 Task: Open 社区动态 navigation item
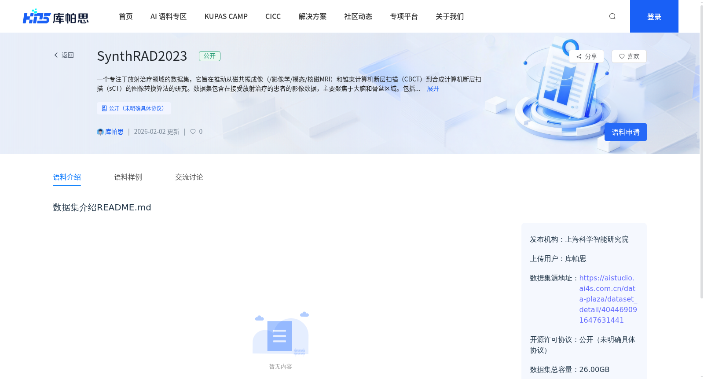point(358,16)
